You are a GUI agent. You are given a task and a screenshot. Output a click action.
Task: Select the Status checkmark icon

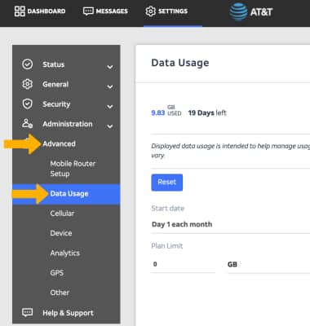[x=27, y=64]
